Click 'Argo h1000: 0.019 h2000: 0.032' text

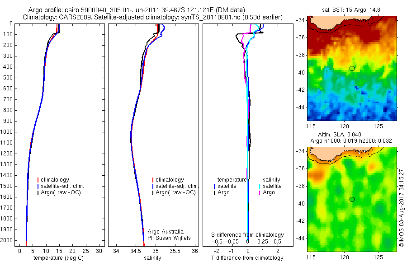tap(351, 141)
